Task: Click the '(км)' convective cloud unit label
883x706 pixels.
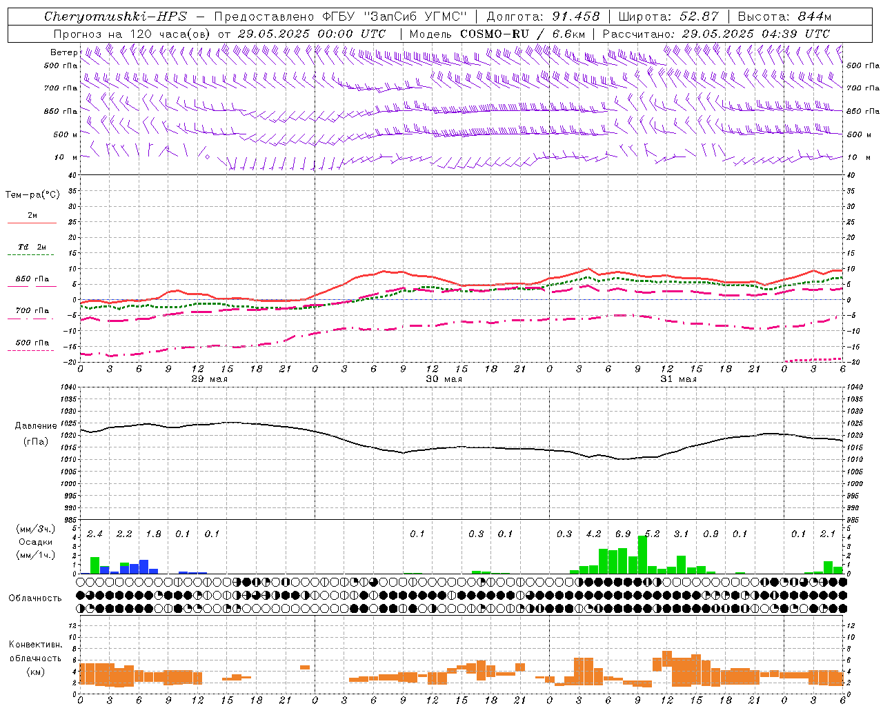Action: point(36,672)
